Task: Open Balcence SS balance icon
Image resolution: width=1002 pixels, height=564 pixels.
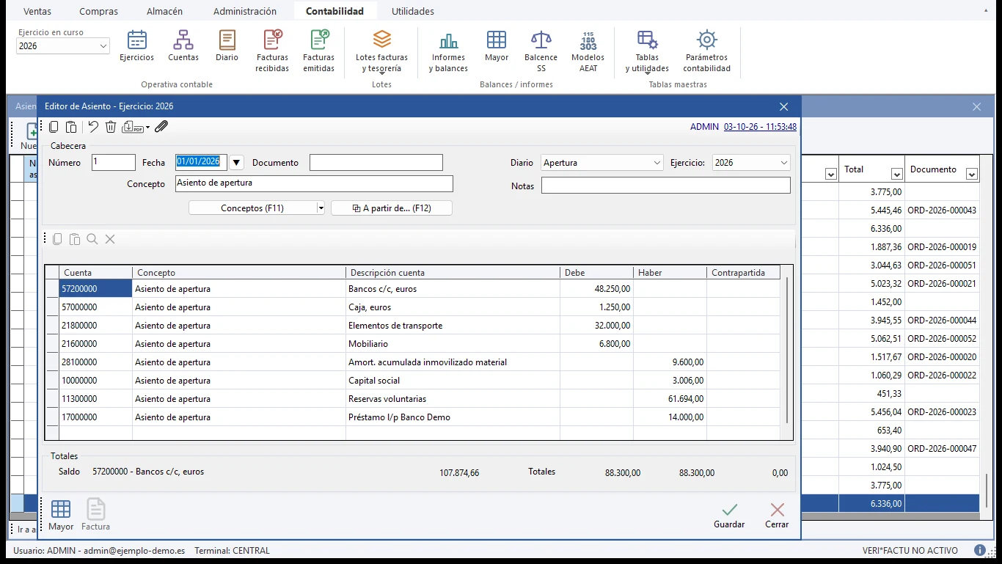Action: [x=541, y=51]
